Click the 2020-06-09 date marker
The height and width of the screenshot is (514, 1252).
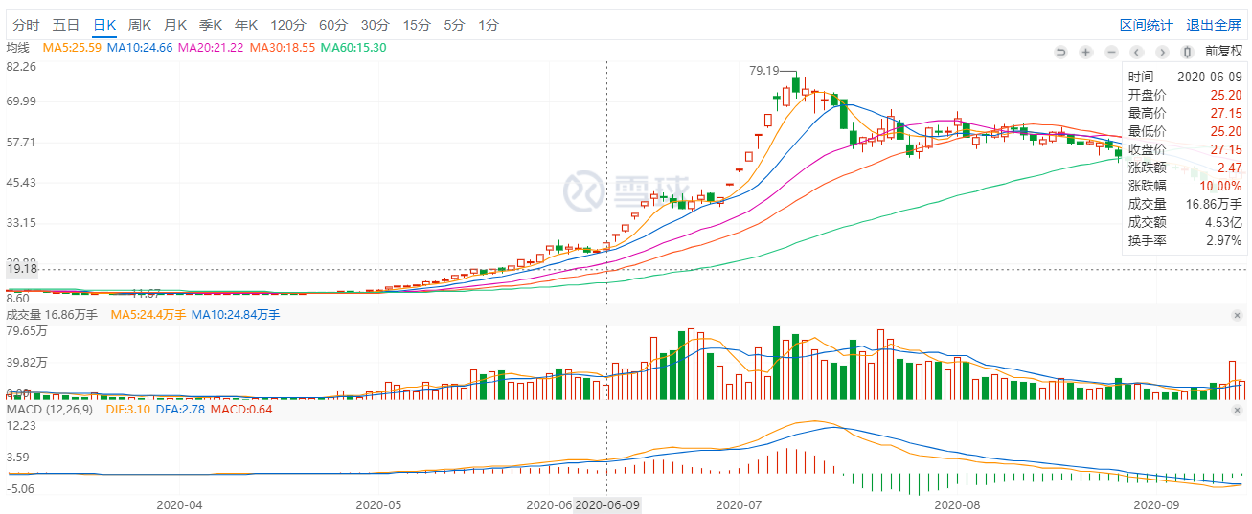pos(606,503)
